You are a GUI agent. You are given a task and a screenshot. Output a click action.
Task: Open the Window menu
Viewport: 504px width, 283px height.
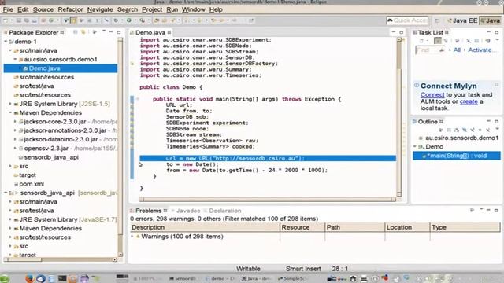point(194,9)
